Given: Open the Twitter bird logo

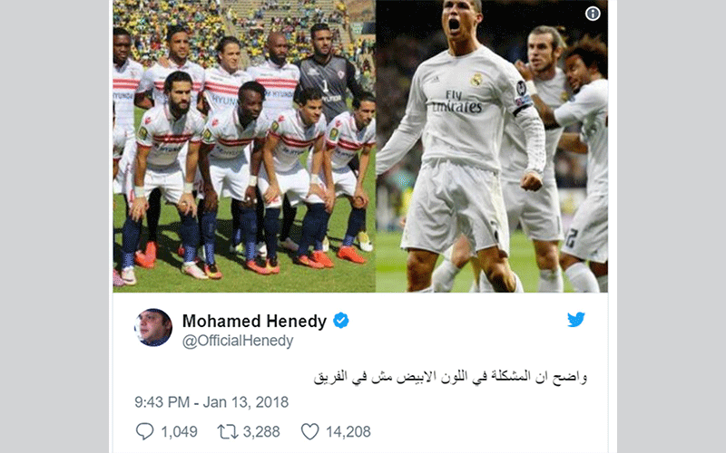Looking at the screenshot, I should [x=576, y=320].
